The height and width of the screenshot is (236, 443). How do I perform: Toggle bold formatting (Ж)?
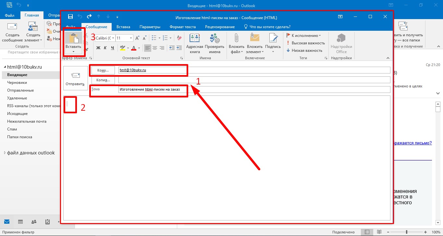click(x=99, y=48)
